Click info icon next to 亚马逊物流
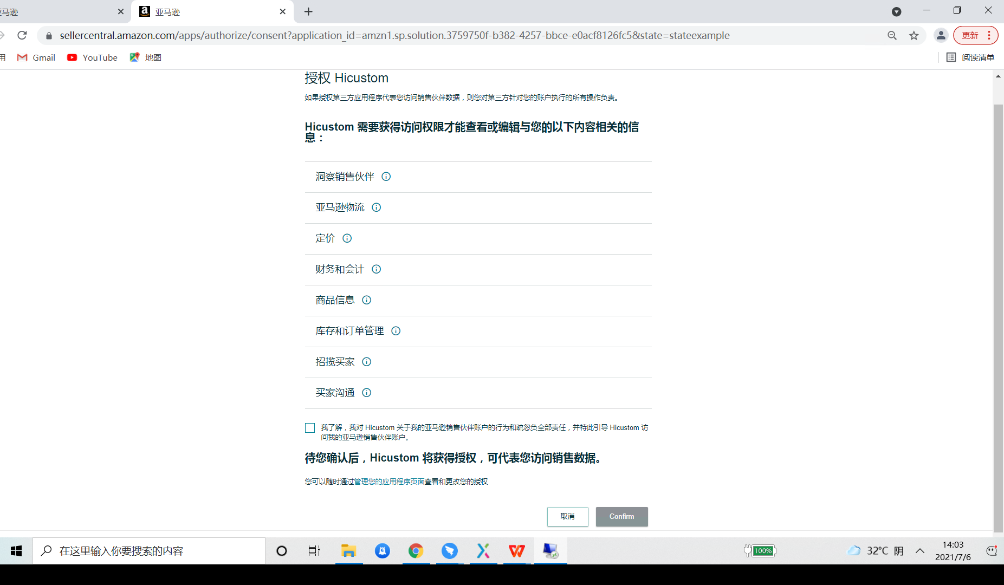 [x=377, y=207]
